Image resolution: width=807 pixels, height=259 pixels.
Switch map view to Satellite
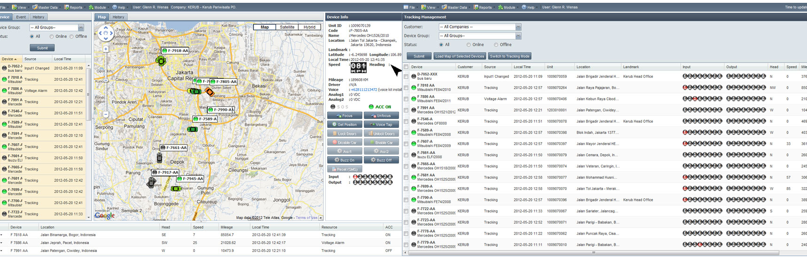click(x=287, y=27)
